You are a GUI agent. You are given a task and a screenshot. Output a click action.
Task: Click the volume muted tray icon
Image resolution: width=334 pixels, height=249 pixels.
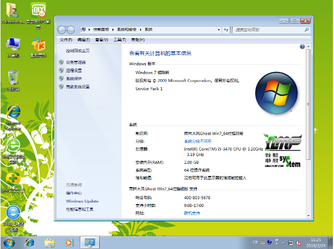pyautogui.click(x=299, y=242)
